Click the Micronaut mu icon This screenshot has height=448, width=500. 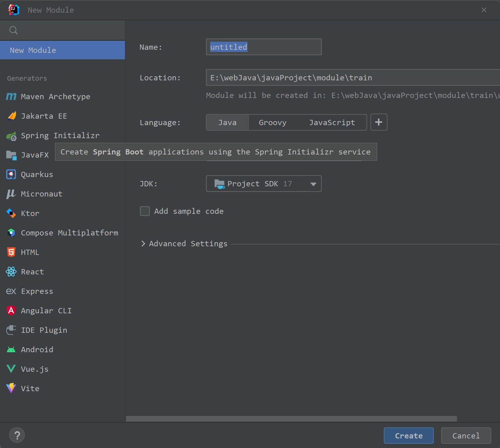(11, 194)
